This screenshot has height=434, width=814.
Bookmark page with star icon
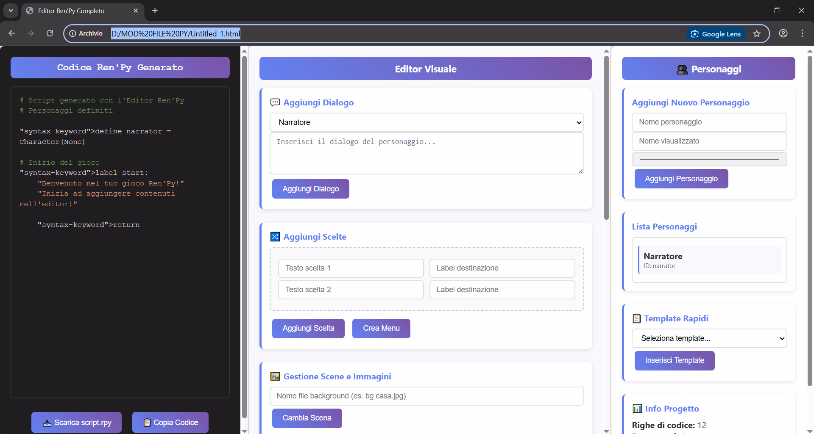[757, 34]
